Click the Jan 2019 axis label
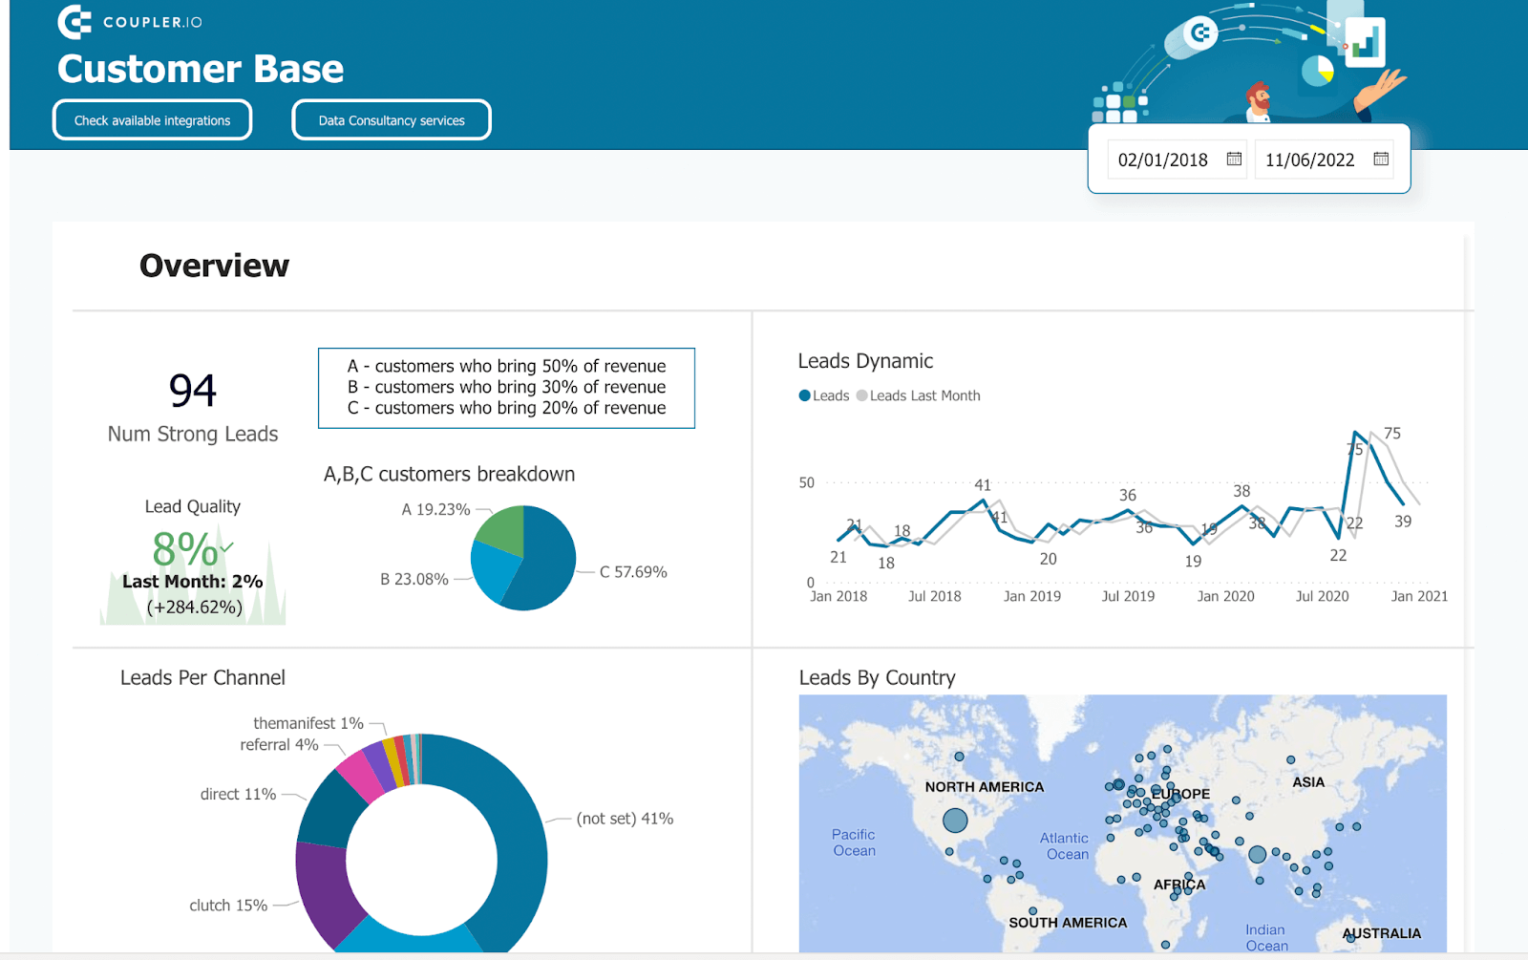Image resolution: width=1528 pixels, height=960 pixels. click(1031, 596)
